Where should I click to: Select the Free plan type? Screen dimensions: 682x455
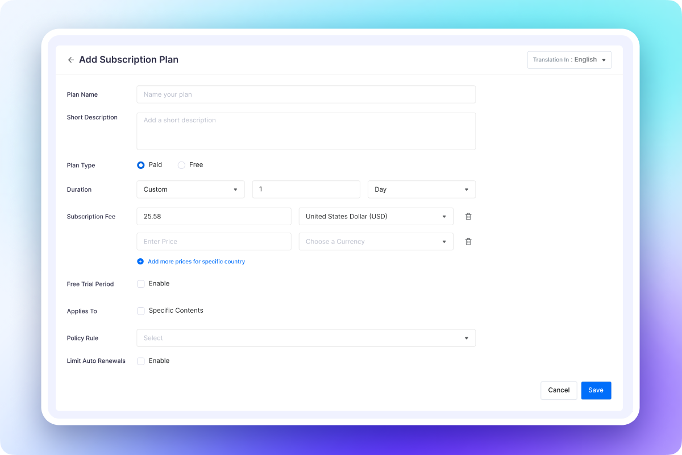181,165
